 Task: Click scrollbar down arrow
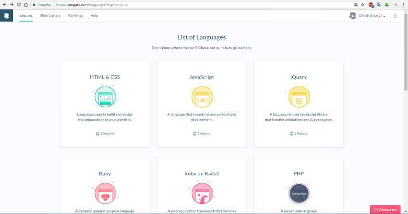pos(406,212)
